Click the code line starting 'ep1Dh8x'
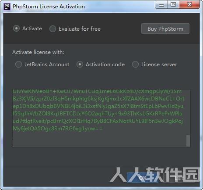Screen dimensions: 203x190 pyautogui.click(x=98, y=106)
